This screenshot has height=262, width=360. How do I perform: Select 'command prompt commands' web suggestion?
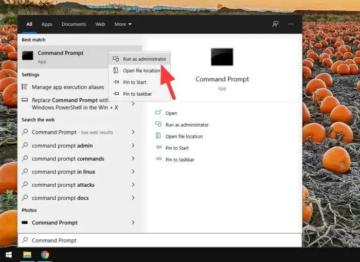(x=80, y=159)
